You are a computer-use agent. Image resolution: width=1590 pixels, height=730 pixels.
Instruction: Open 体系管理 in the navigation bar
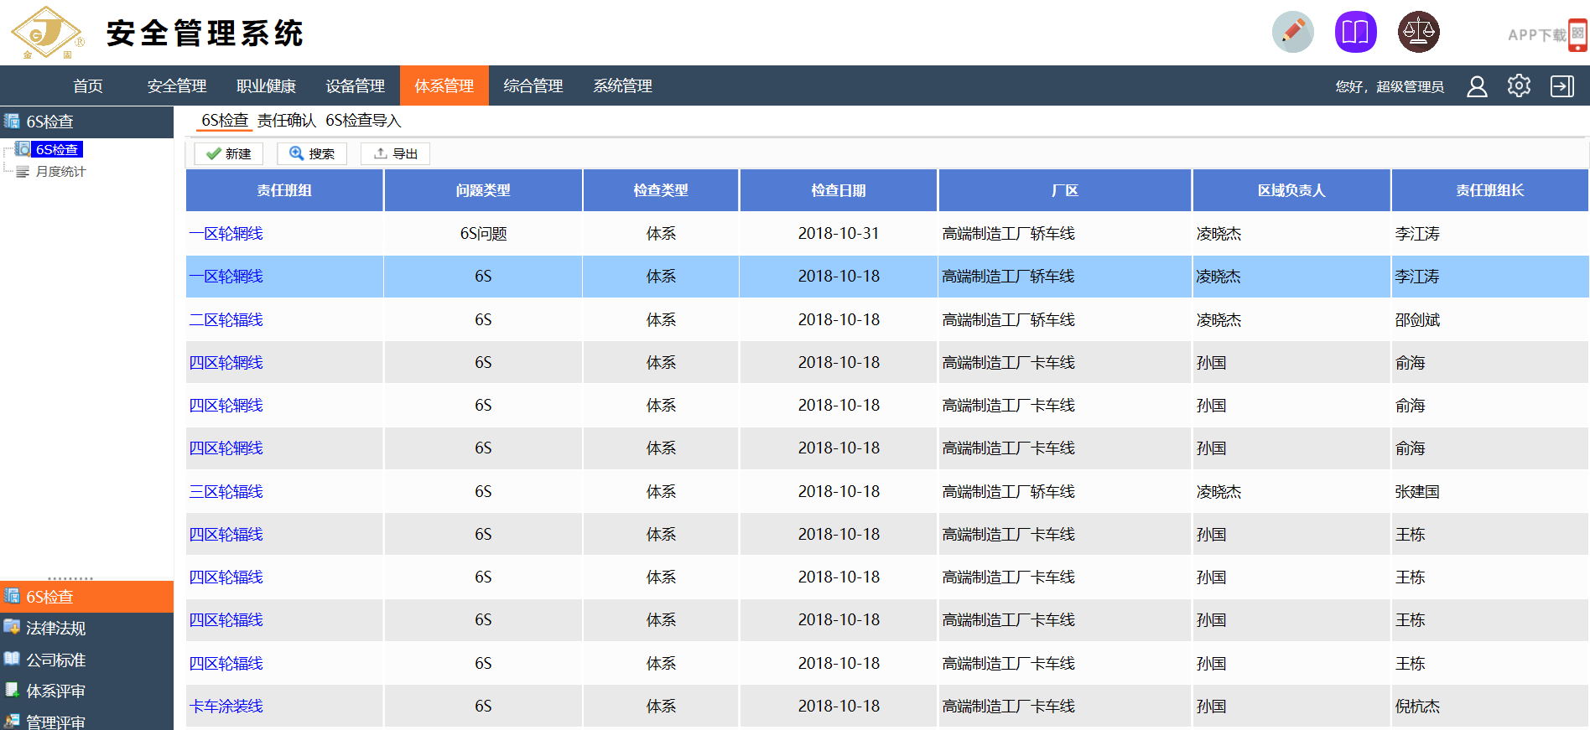pos(444,86)
